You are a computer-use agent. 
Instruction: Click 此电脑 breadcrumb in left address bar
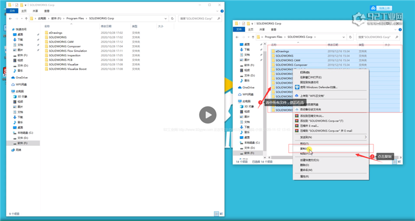(41, 18)
